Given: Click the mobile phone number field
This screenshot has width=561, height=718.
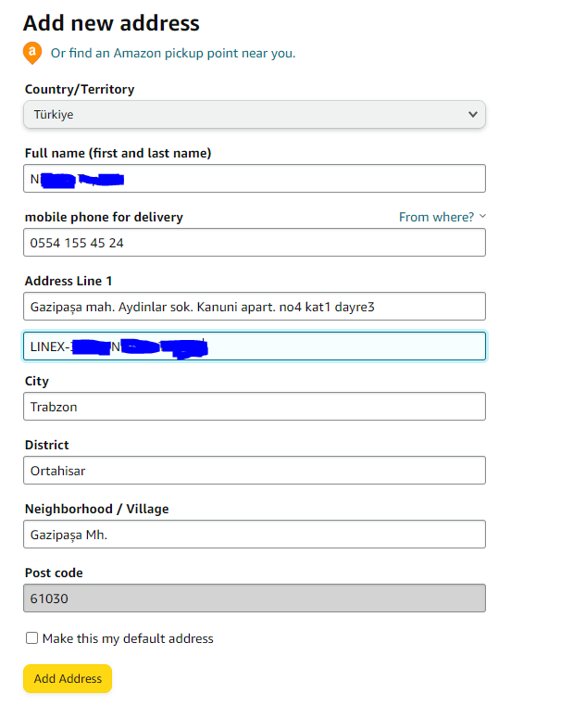Looking at the screenshot, I should 254,243.
